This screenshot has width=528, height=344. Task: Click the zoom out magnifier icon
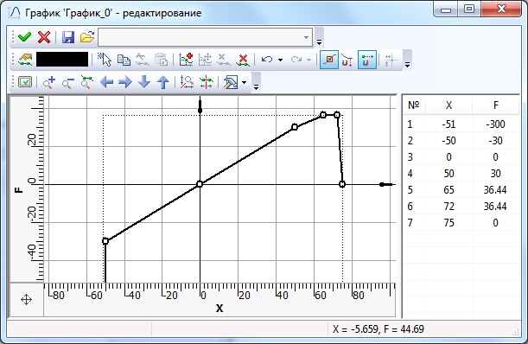[x=68, y=82]
